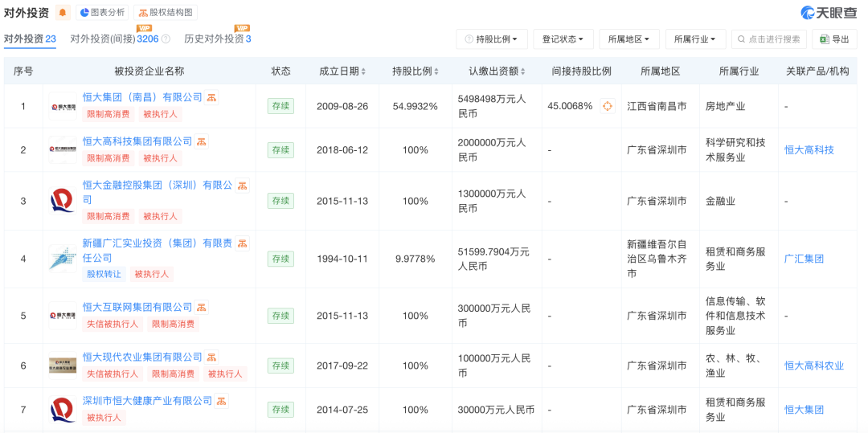Click indirect holding target icon next to 45.0068%
This screenshot has height=433, width=868.
click(608, 105)
